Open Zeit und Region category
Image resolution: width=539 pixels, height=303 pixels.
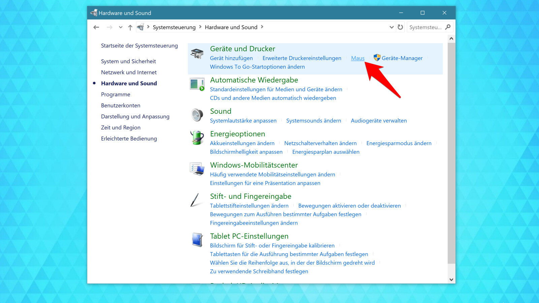click(x=121, y=128)
